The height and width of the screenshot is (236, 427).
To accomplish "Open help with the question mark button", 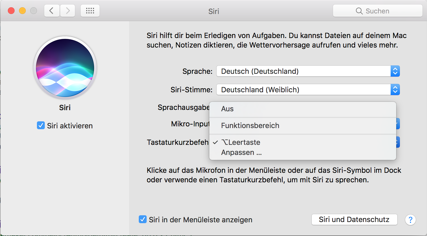I will point(410,220).
